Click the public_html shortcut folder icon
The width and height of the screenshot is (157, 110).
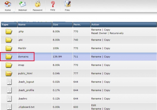pos(9,73)
